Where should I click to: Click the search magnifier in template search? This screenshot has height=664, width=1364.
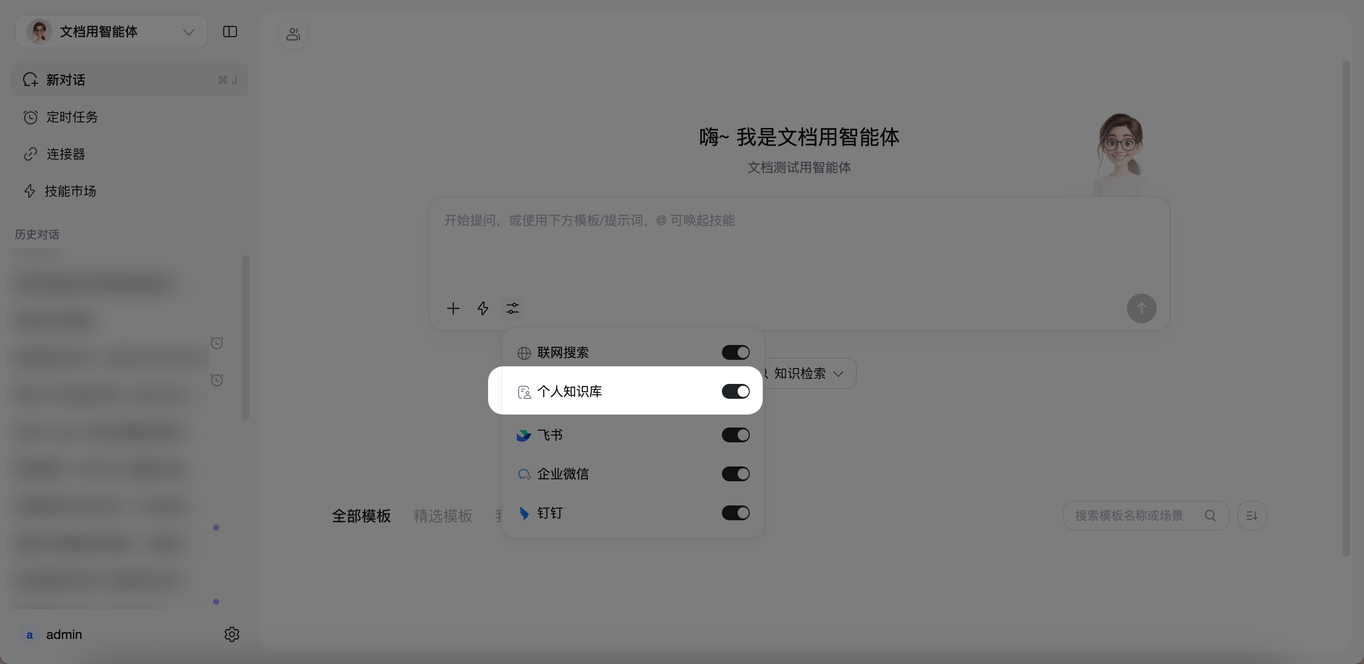1210,515
